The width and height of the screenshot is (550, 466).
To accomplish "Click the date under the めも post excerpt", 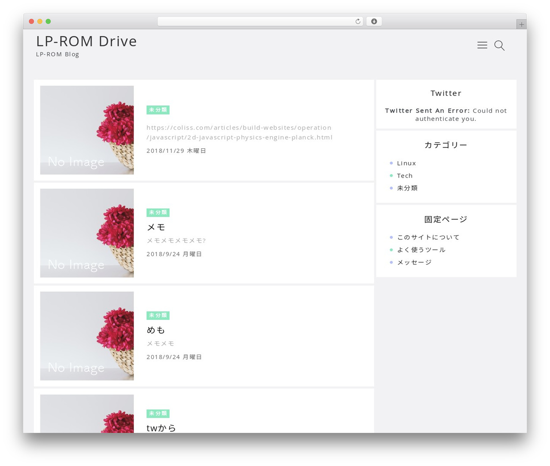I will pyautogui.click(x=174, y=357).
